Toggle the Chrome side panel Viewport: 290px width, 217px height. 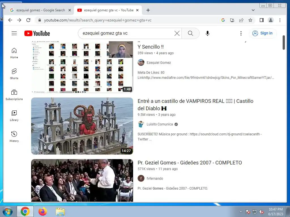[x=261, y=20]
